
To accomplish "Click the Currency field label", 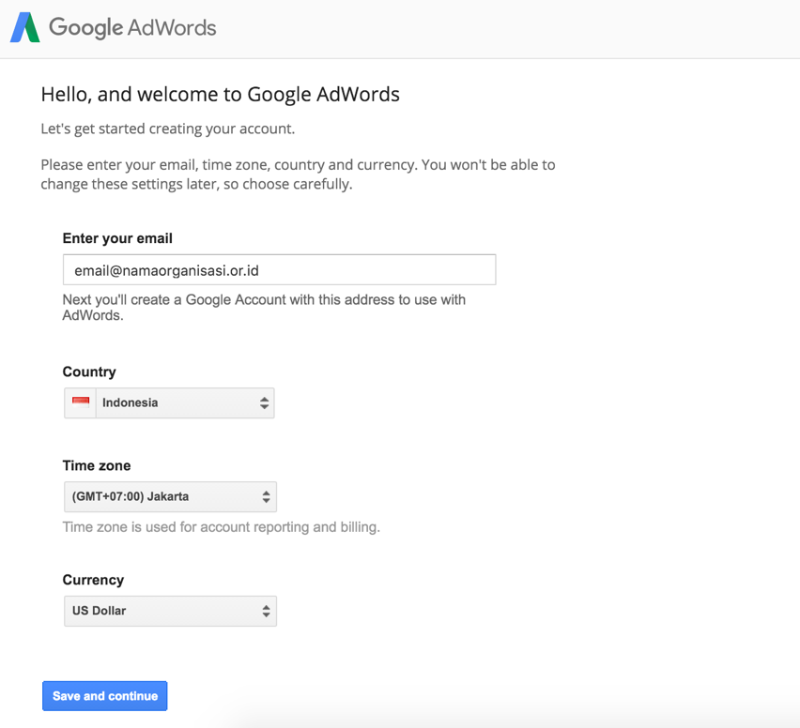I will [93, 580].
